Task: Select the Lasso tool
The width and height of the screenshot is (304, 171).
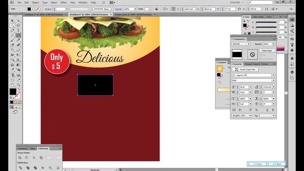Action: click(19, 25)
